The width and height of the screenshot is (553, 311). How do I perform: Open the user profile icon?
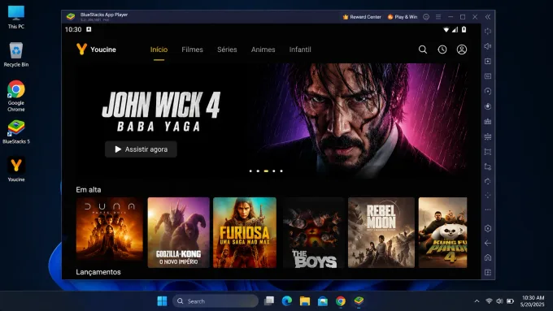click(462, 50)
